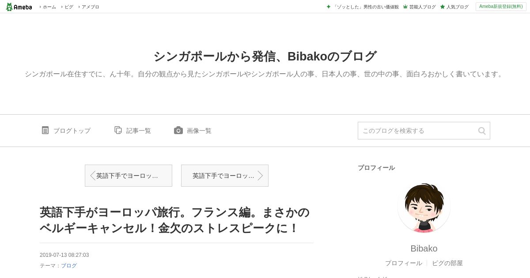Image resolution: width=530 pixels, height=278 pixels.
Task: Click Ameba新規登録(無料) button
Action: click(501, 7)
